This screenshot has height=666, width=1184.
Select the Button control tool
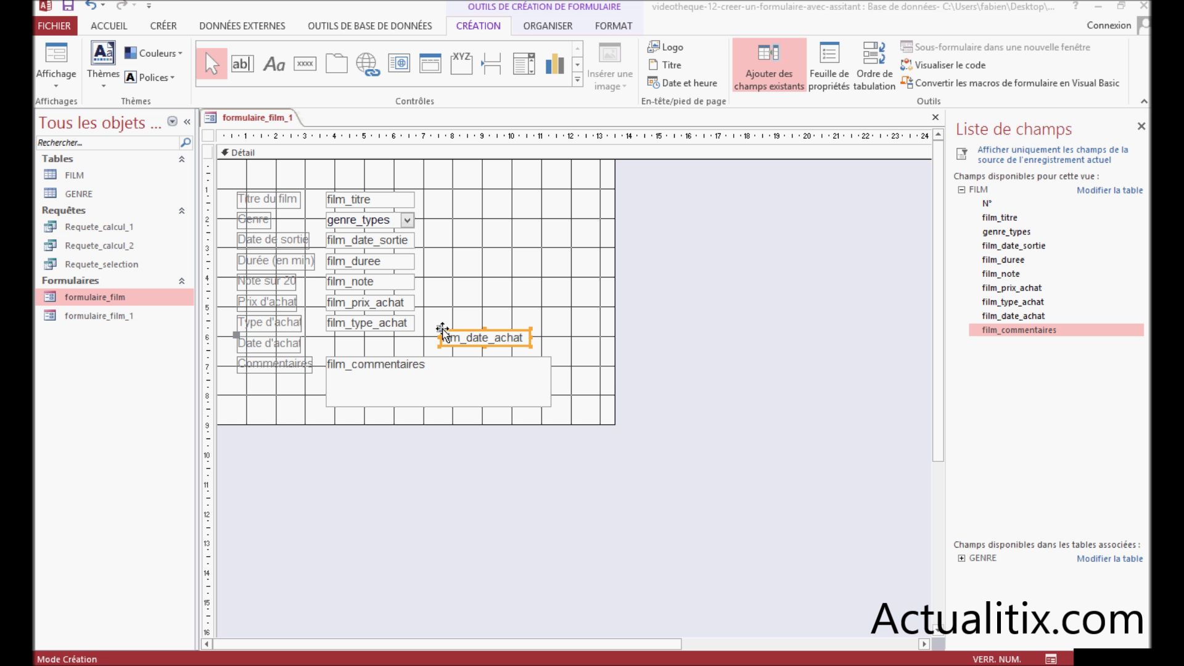[x=305, y=64]
